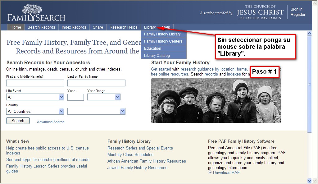
Task: Click the Download PAF arrow icon
Action: click(210, 172)
